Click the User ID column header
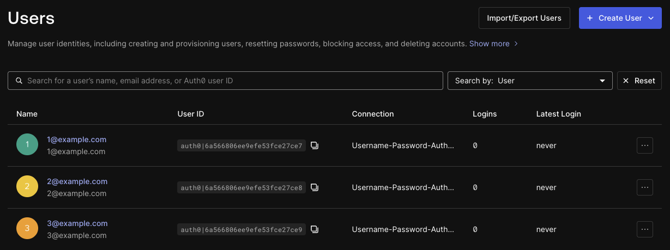670x250 pixels. point(191,114)
